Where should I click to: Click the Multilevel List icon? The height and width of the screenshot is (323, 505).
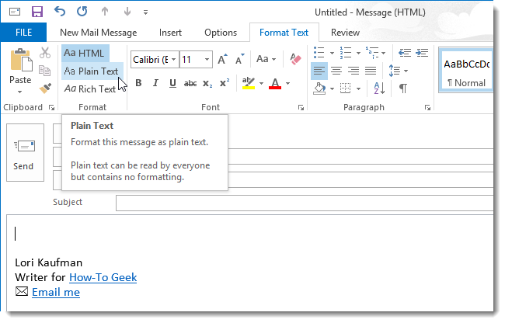click(372, 53)
